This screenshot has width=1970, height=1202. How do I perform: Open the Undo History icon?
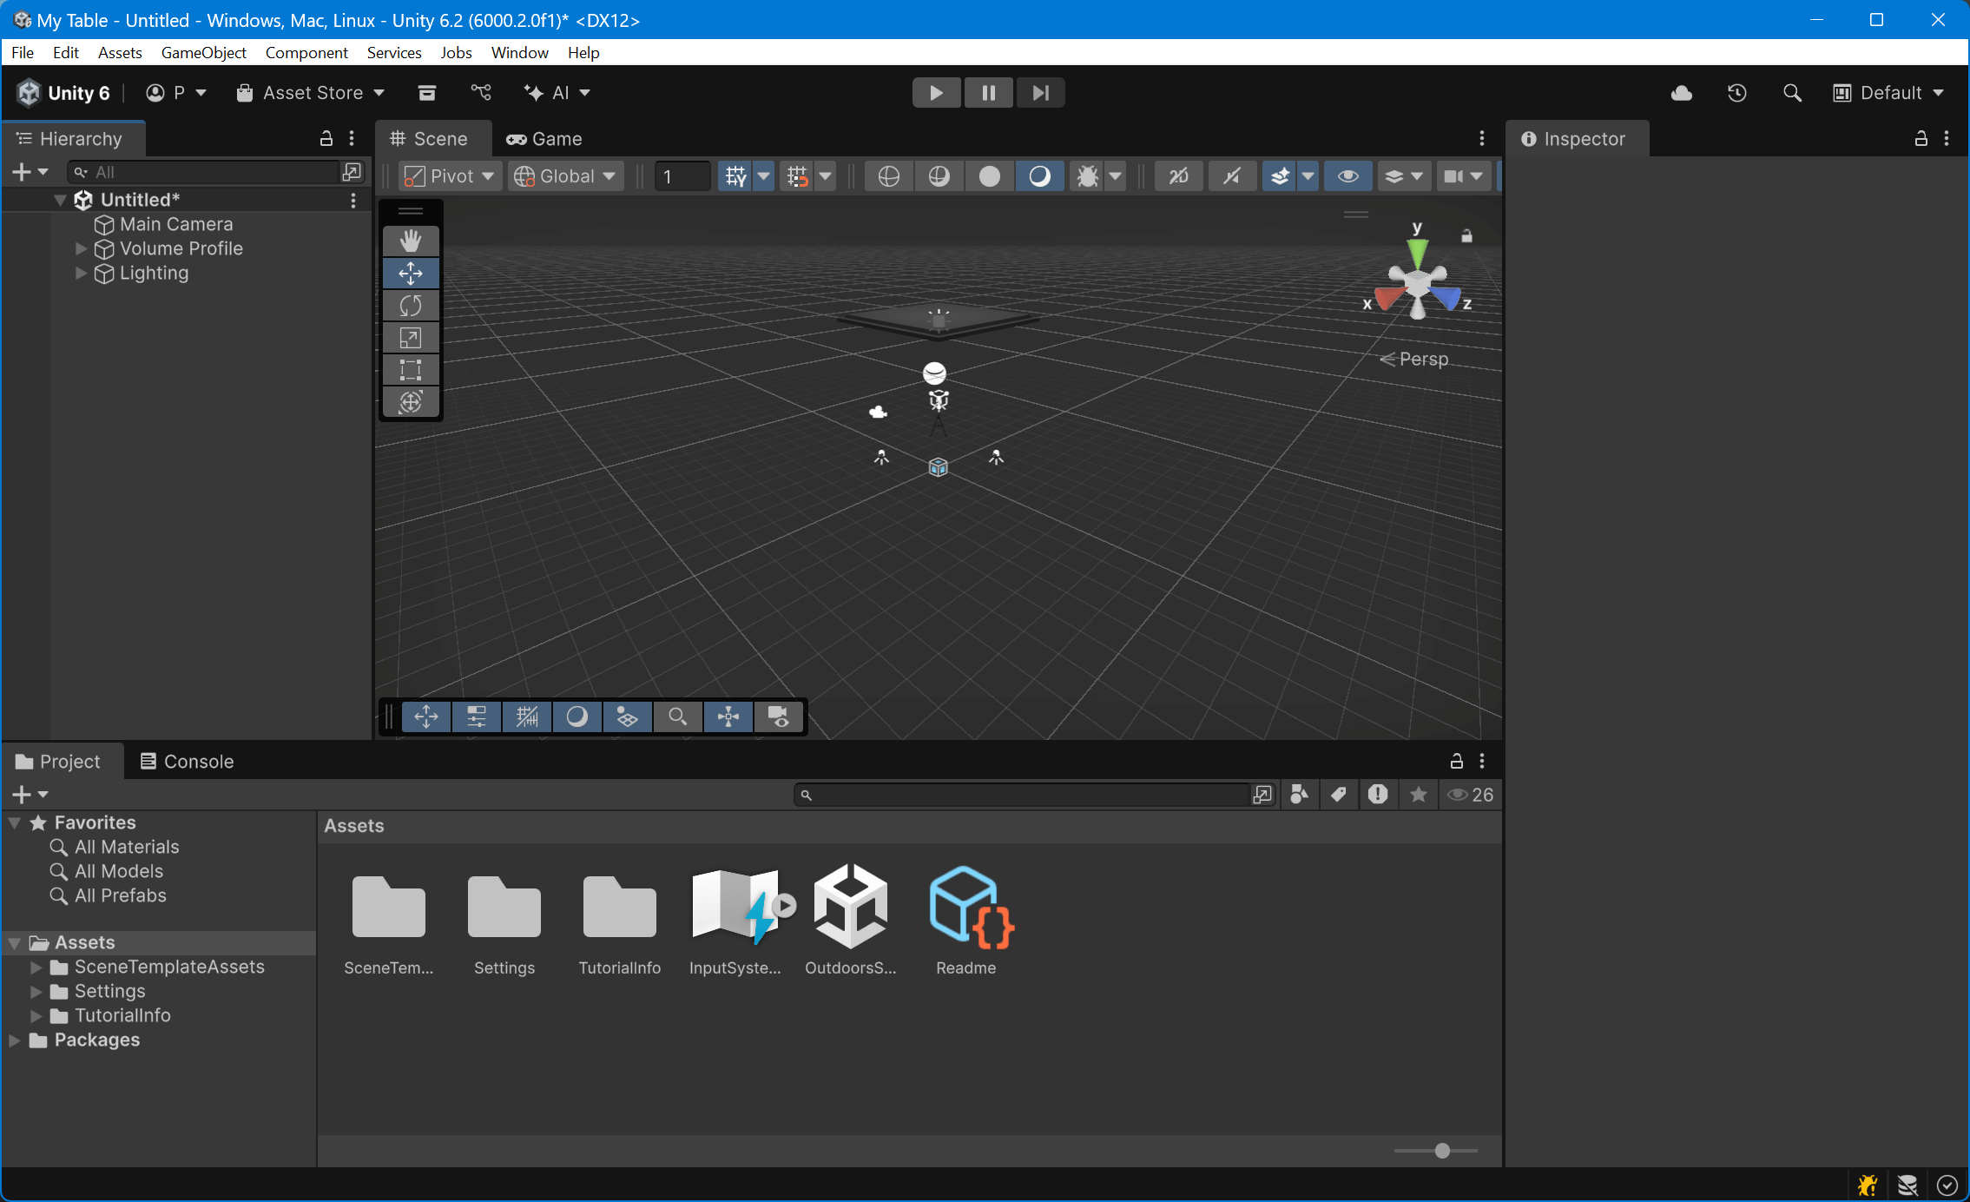1736,93
